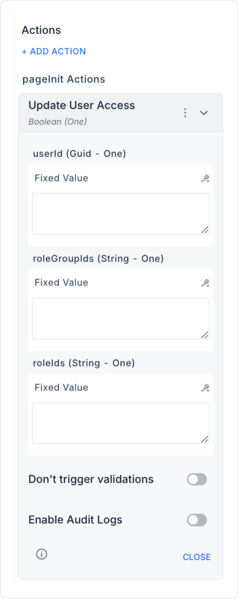Click the CLOSE button

[197, 557]
